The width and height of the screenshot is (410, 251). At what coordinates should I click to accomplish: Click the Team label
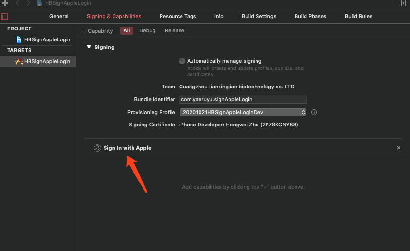click(x=168, y=87)
